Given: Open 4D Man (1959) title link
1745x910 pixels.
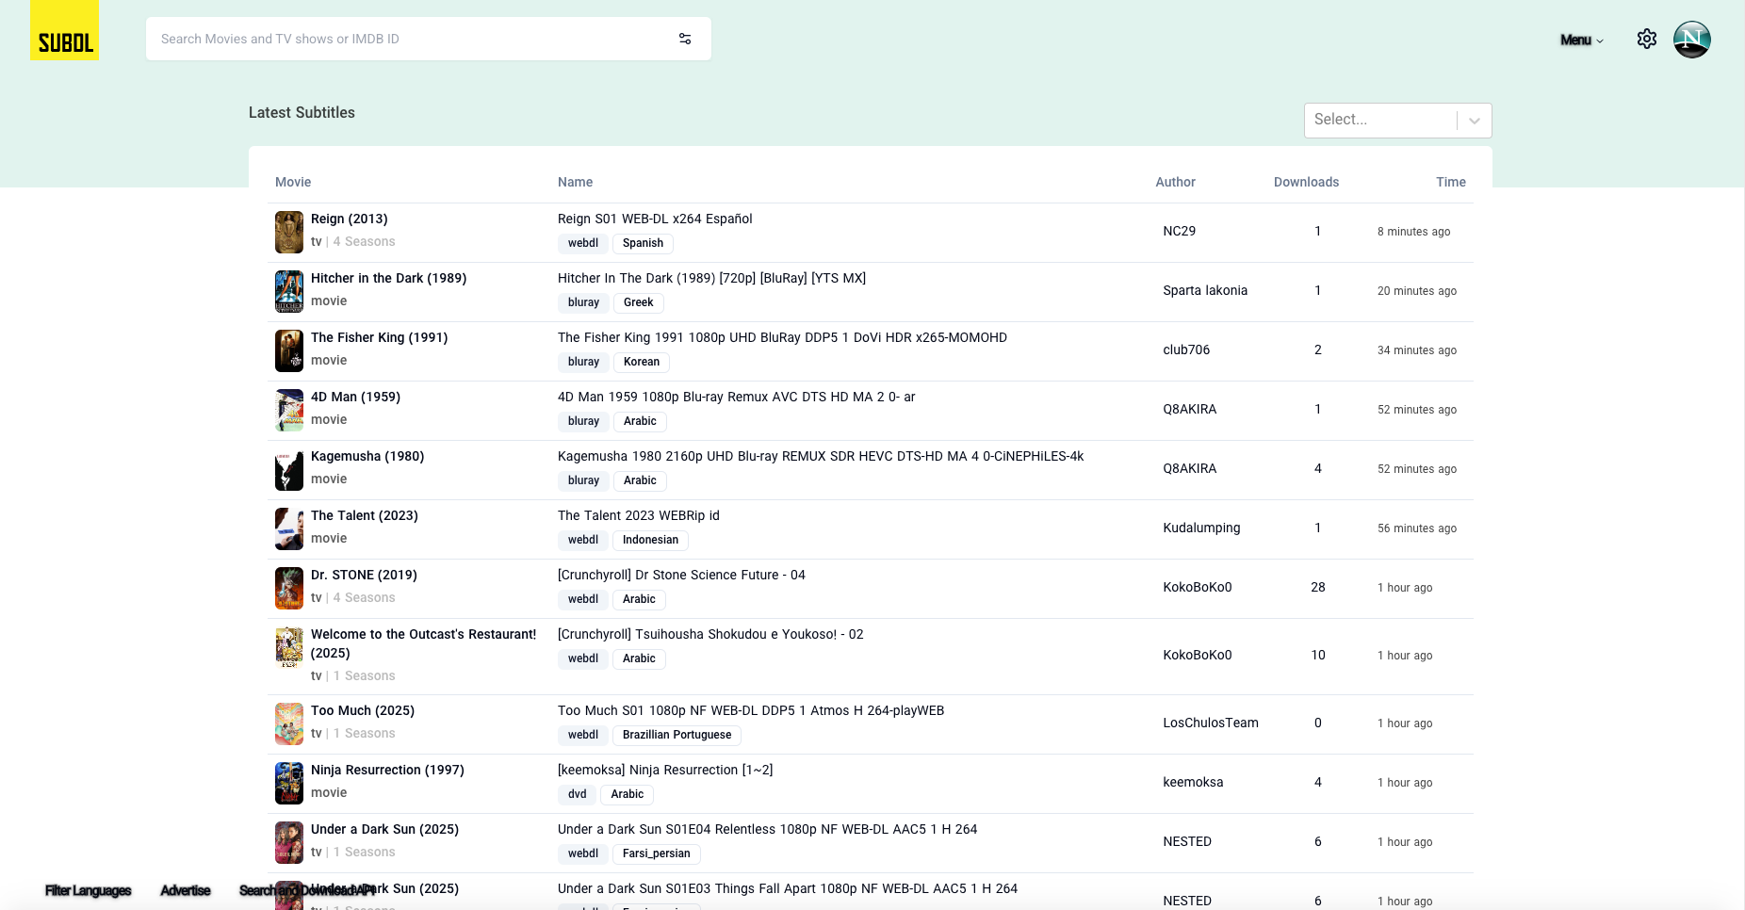Looking at the screenshot, I should tap(355, 397).
